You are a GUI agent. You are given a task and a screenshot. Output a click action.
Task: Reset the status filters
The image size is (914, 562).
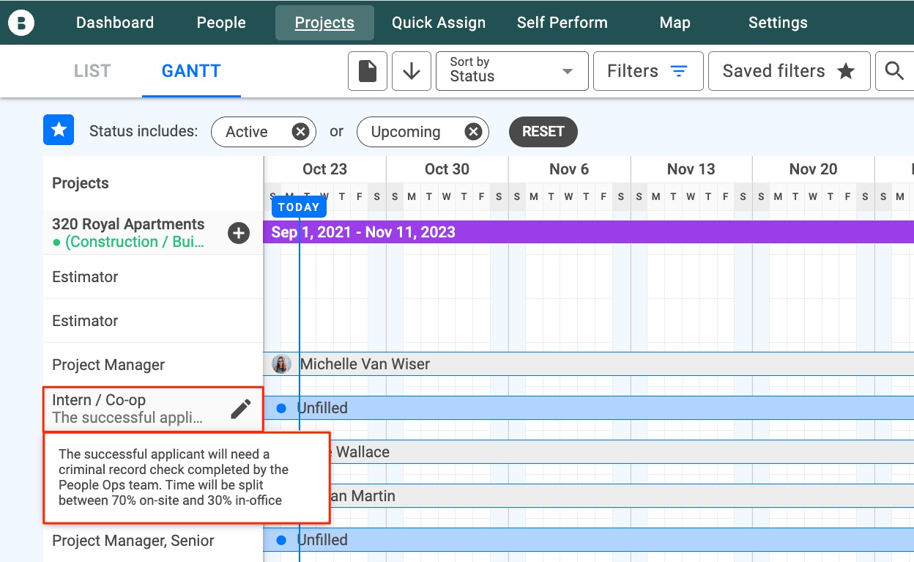tap(543, 132)
